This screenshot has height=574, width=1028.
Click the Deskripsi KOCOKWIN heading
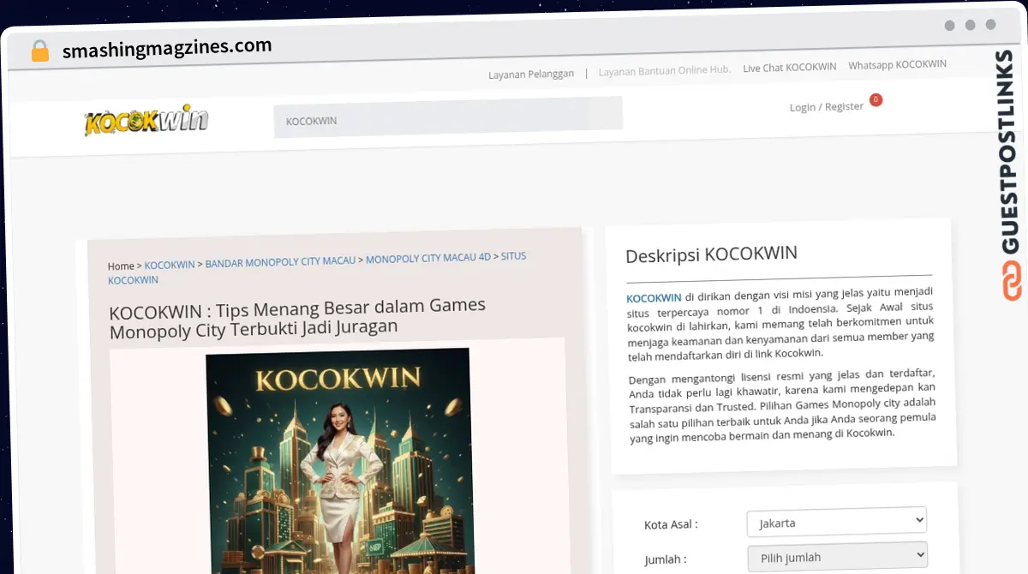[x=711, y=254]
